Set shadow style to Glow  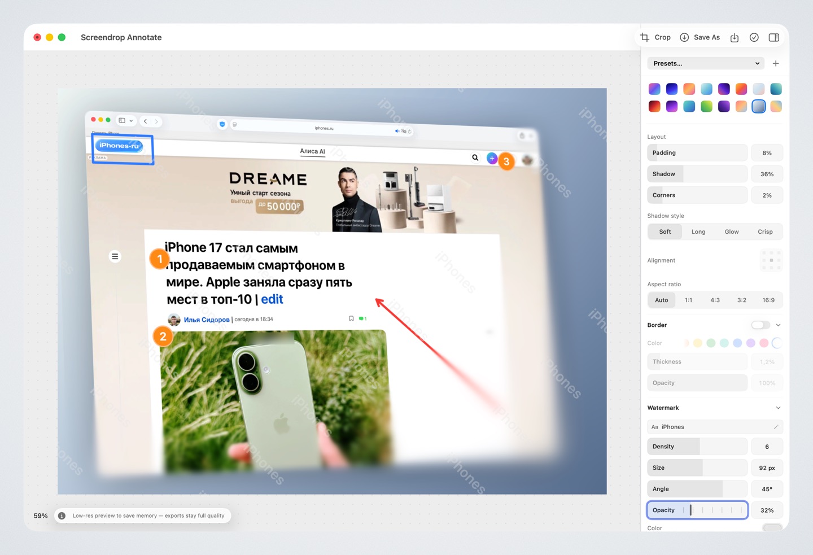click(x=732, y=231)
